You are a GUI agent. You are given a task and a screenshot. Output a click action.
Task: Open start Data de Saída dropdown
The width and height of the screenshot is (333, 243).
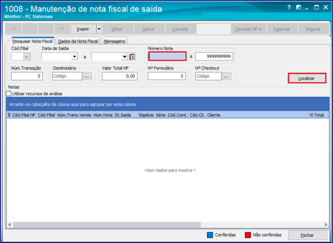point(74,57)
